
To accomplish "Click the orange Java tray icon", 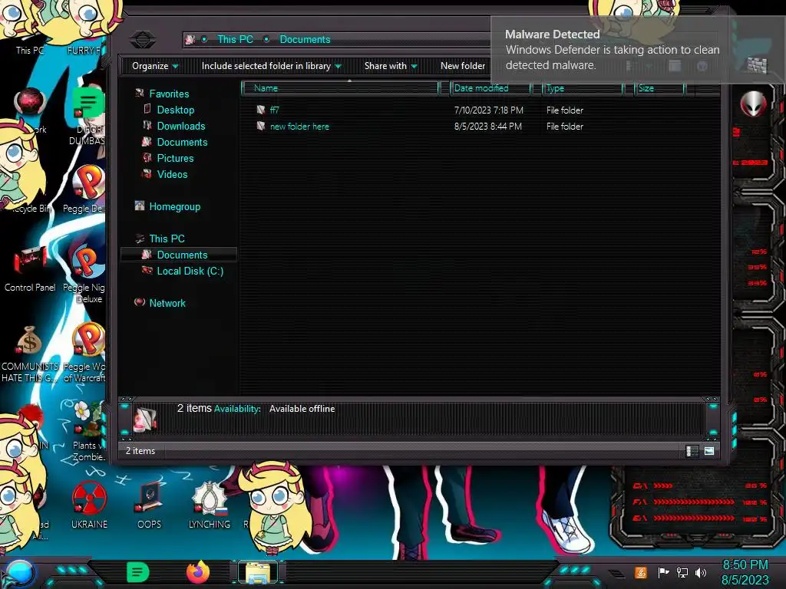I will coord(641,572).
